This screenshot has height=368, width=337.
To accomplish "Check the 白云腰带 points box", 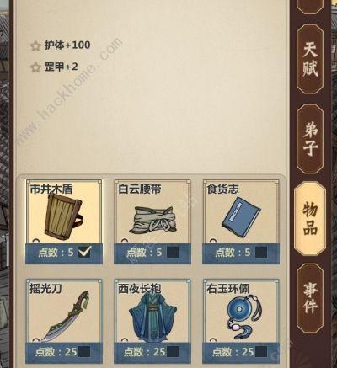I will (x=173, y=252).
